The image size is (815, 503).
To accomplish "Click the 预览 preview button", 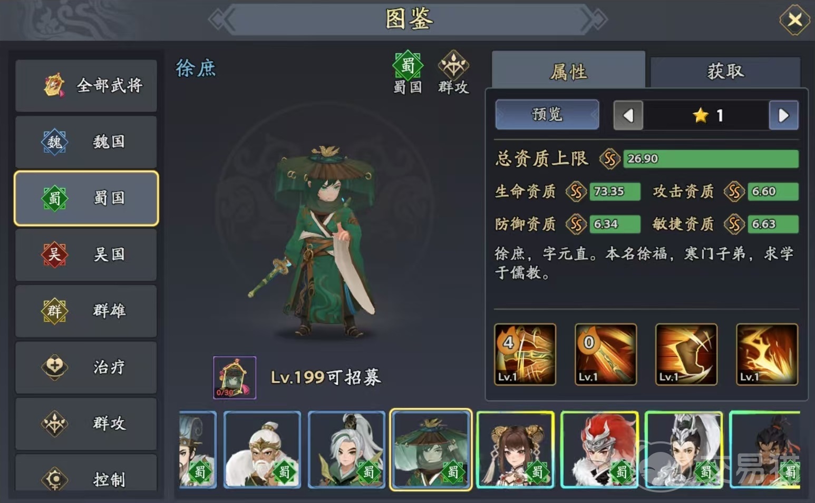I will point(547,114).
